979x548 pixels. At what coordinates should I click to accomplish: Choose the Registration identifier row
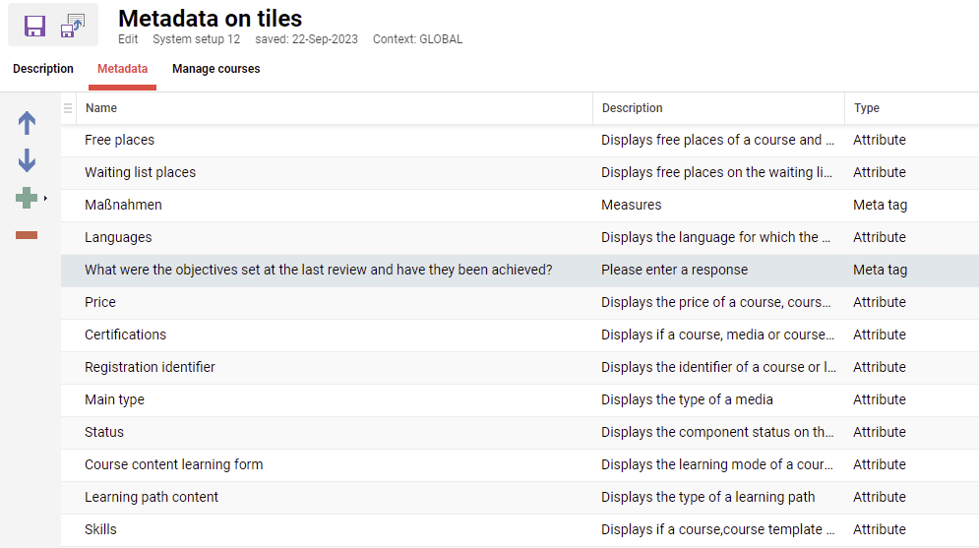point(150,367)
